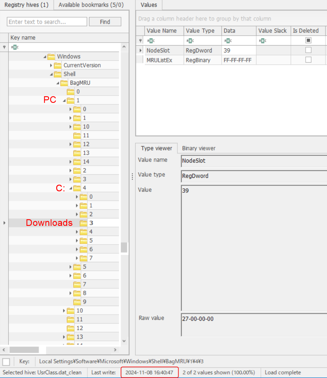
Task: Collapse the Shell key node
Action: [51, 74]
